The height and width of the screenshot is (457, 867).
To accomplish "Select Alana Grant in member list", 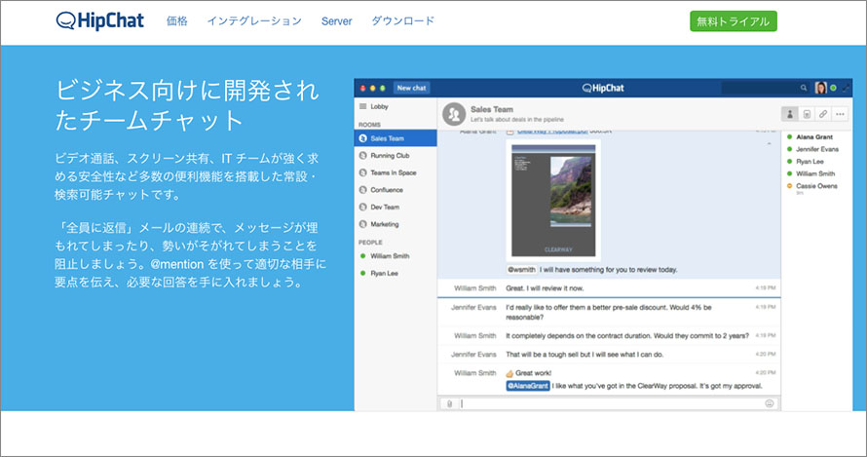I will (x=814, y=136).
